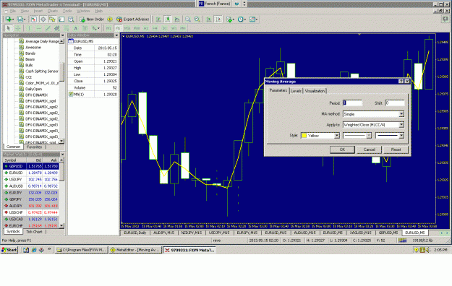The image size is (452, 286).
Task: Toggle the Expert Advisors button
Action: (x=132, y=19)
